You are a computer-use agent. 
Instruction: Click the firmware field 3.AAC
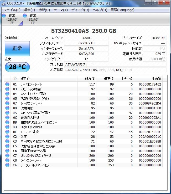(86, 38)
